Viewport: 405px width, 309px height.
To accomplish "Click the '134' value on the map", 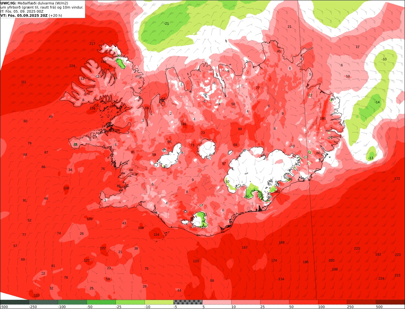I will [281, 279].
